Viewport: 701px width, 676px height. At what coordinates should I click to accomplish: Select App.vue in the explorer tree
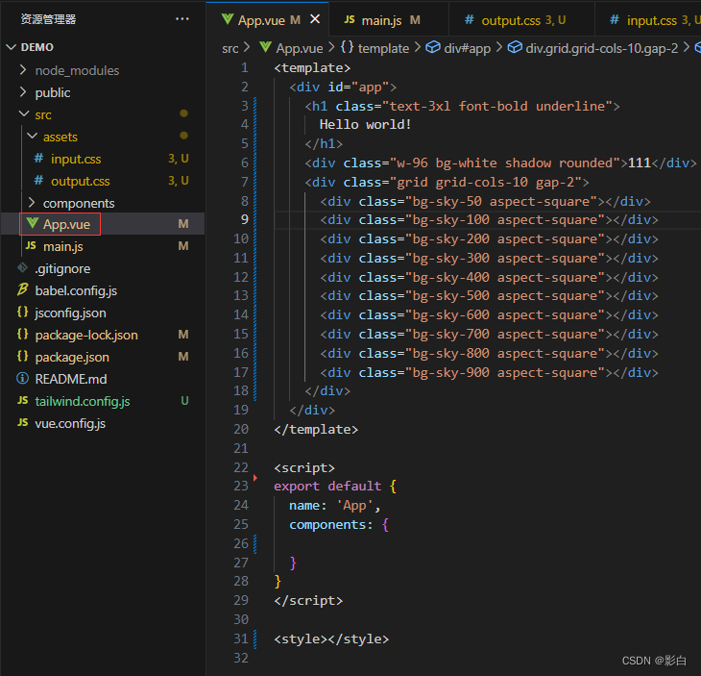click(66, 224)
